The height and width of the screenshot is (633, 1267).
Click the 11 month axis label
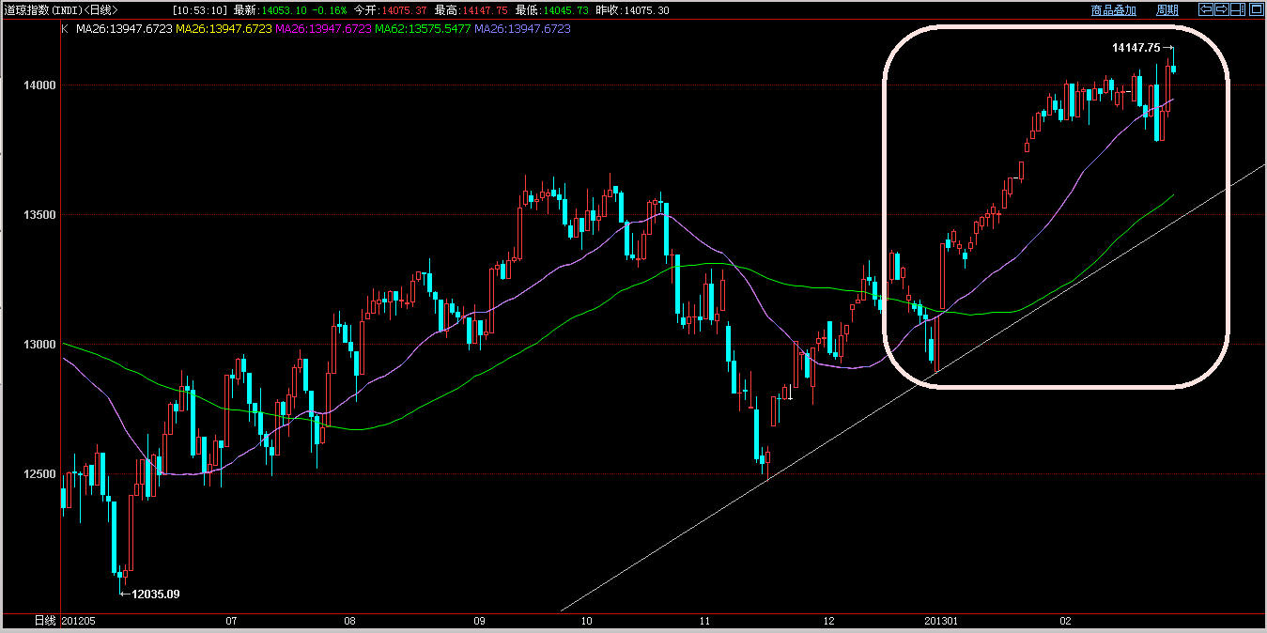coord(706,621)
